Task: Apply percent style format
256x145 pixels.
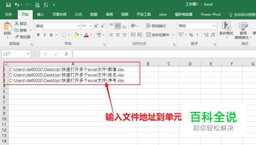Action: pos(191,35)
